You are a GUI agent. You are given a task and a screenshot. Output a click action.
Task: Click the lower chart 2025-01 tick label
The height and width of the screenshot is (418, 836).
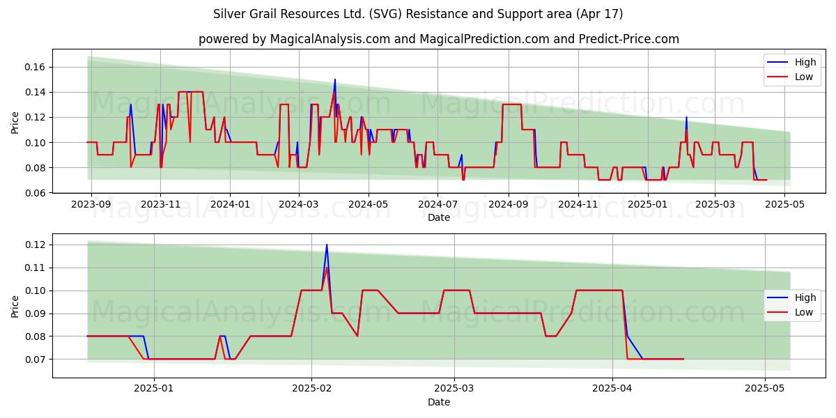click(x=153, y=389)
